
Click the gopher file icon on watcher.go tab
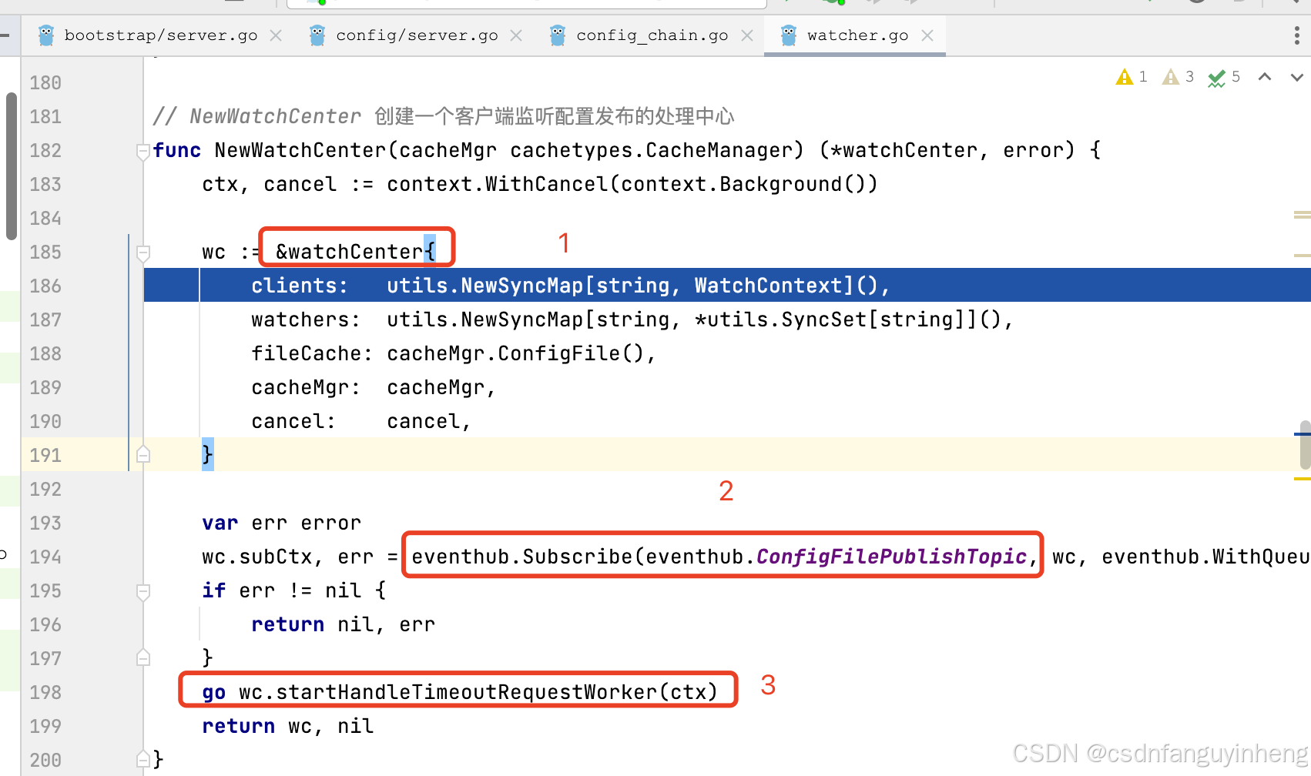tap(788, 35)
